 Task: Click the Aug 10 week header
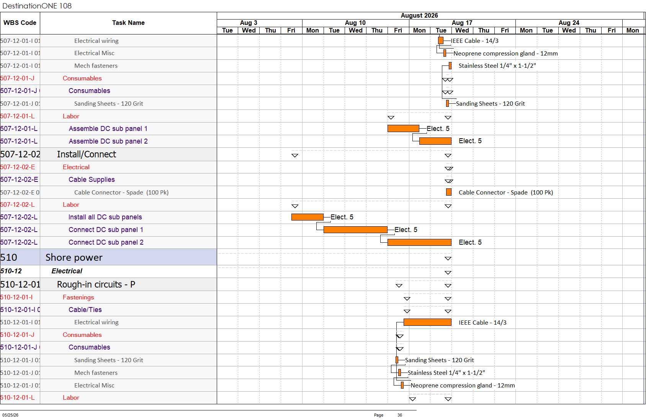355,23
